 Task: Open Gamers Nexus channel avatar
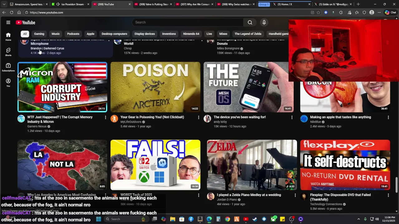[x=21, y=119]
